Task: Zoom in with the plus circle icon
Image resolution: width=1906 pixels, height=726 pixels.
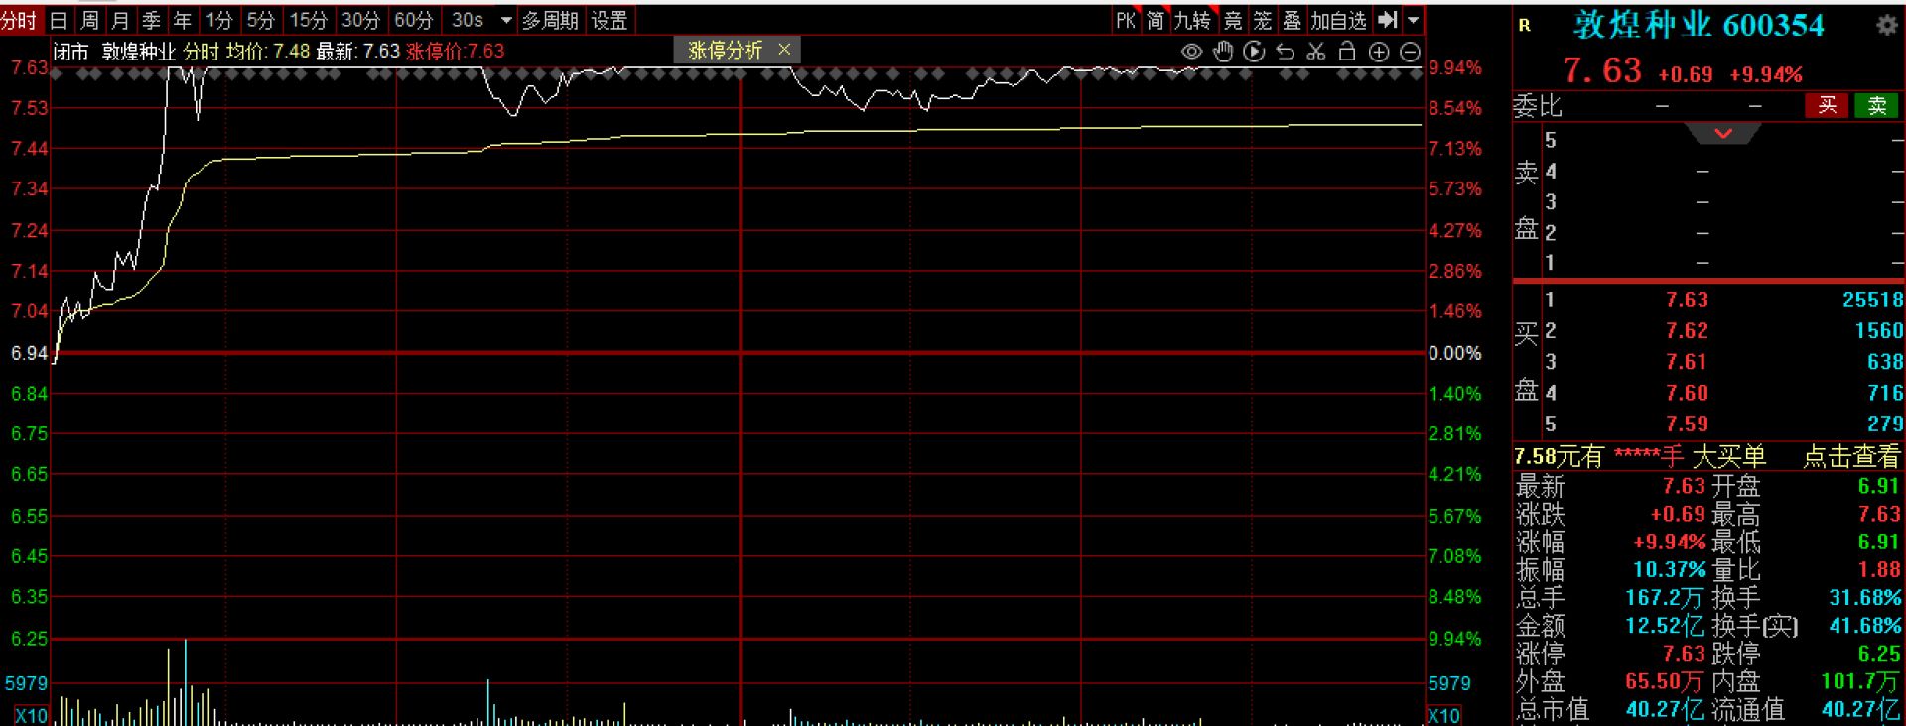Action: click(1379, 52)
